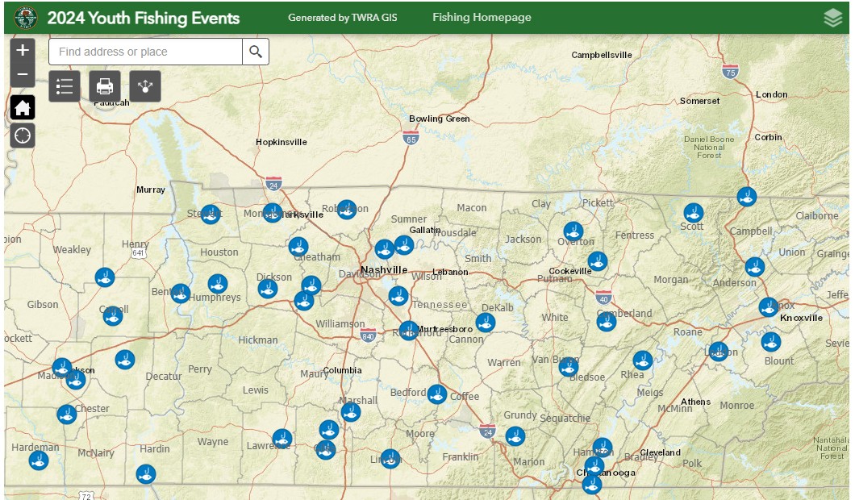Zoom in on the map
This screenshot has height=500, width=855.
point(23,50)
